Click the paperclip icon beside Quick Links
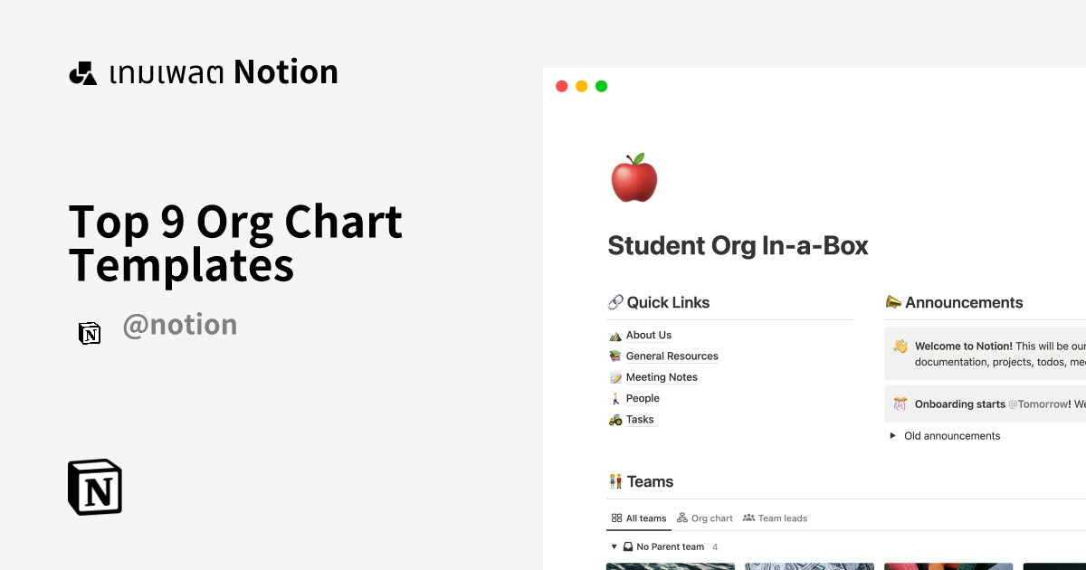 pyautogui.click(x=616, y=301)
